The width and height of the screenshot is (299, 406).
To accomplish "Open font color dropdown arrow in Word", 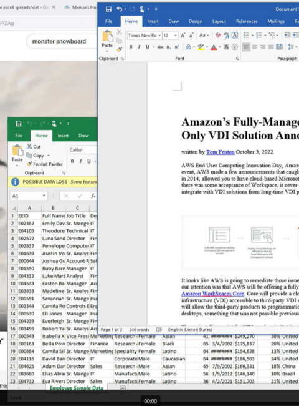I will tap(220, 47).
